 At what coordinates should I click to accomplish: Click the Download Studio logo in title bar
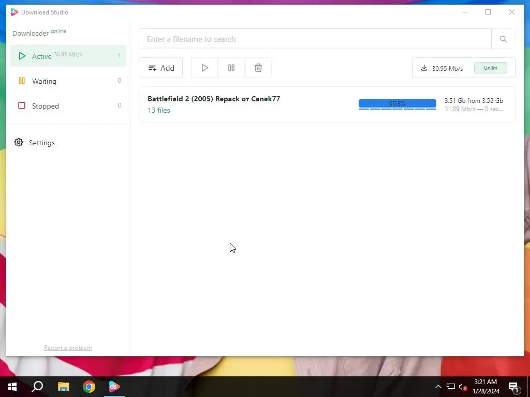14,12
